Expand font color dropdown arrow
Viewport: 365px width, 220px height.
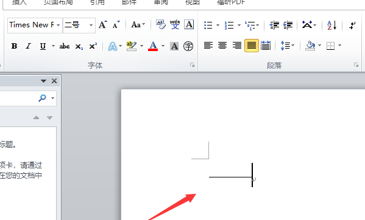tap(163, 46)
